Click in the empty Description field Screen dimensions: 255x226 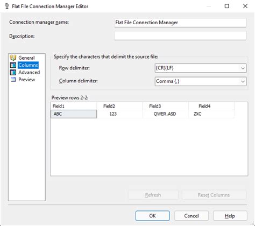pyautogui.click(x=180, y=36)
